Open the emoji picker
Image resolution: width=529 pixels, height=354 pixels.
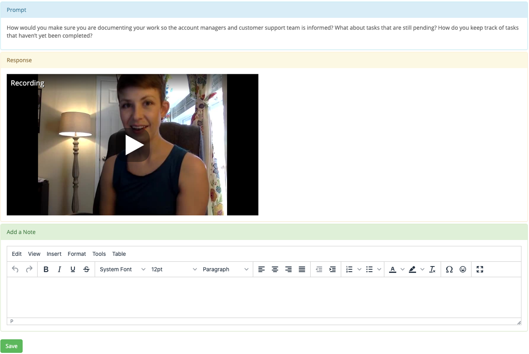click(463, 269)
